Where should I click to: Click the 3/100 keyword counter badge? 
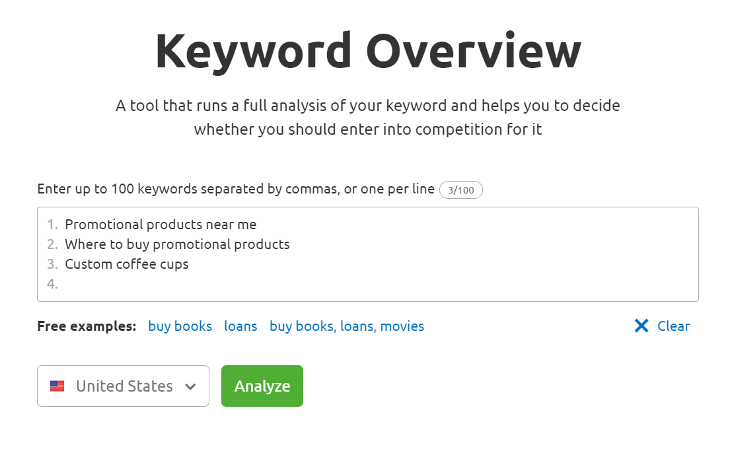[460, 190]
